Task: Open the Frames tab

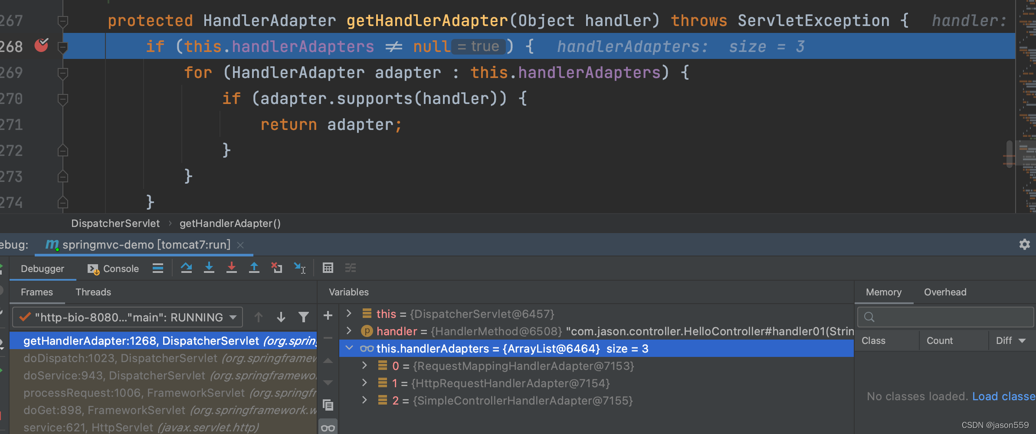Action: coord(37,292)
